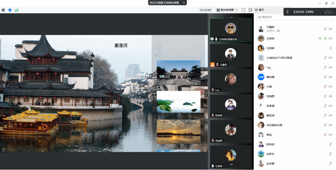
Task: Click 王帅帅's screen sharing indicator icon
Action: 320,39
